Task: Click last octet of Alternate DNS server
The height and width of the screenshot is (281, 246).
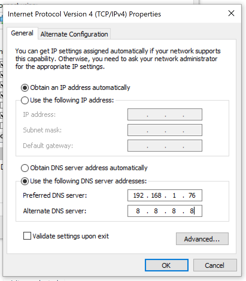Action: click(x=192, y=211)
